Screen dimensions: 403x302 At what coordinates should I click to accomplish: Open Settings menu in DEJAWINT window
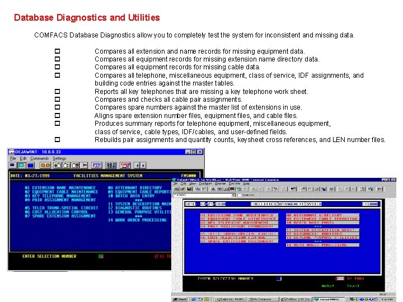pyautogui.click(x=59, y=158)
